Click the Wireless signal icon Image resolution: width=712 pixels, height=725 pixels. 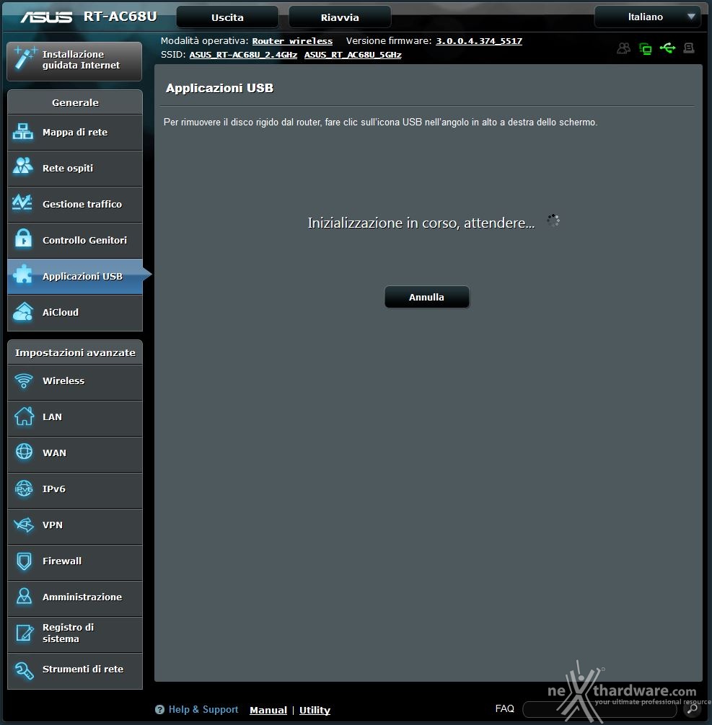click(24, 381)
